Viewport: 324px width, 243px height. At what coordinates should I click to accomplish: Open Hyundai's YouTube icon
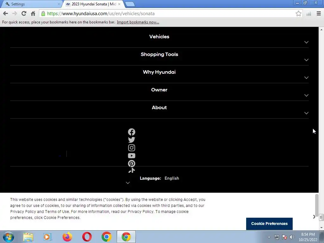131,156
